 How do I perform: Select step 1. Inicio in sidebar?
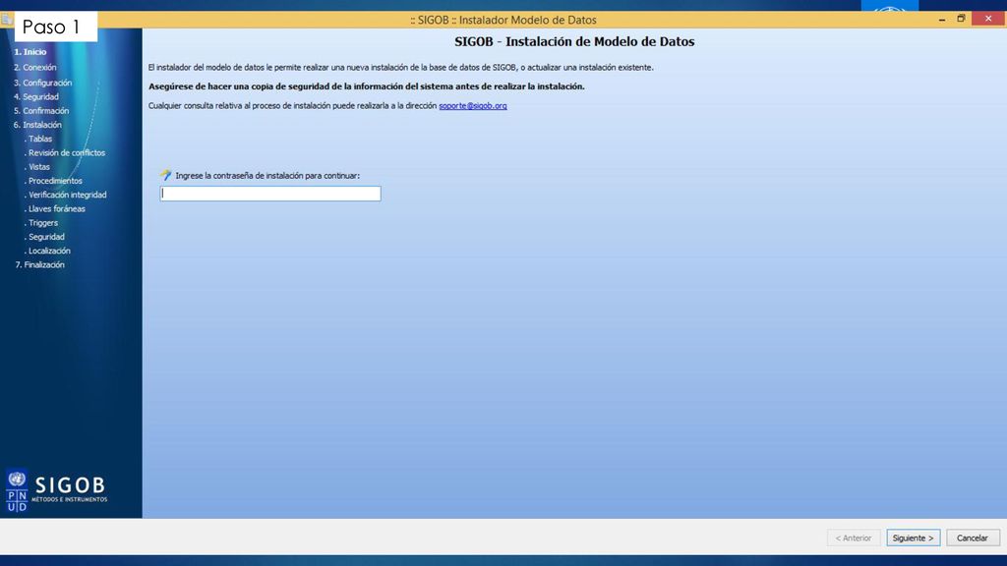pyautogui.click(x=30, y=52)
